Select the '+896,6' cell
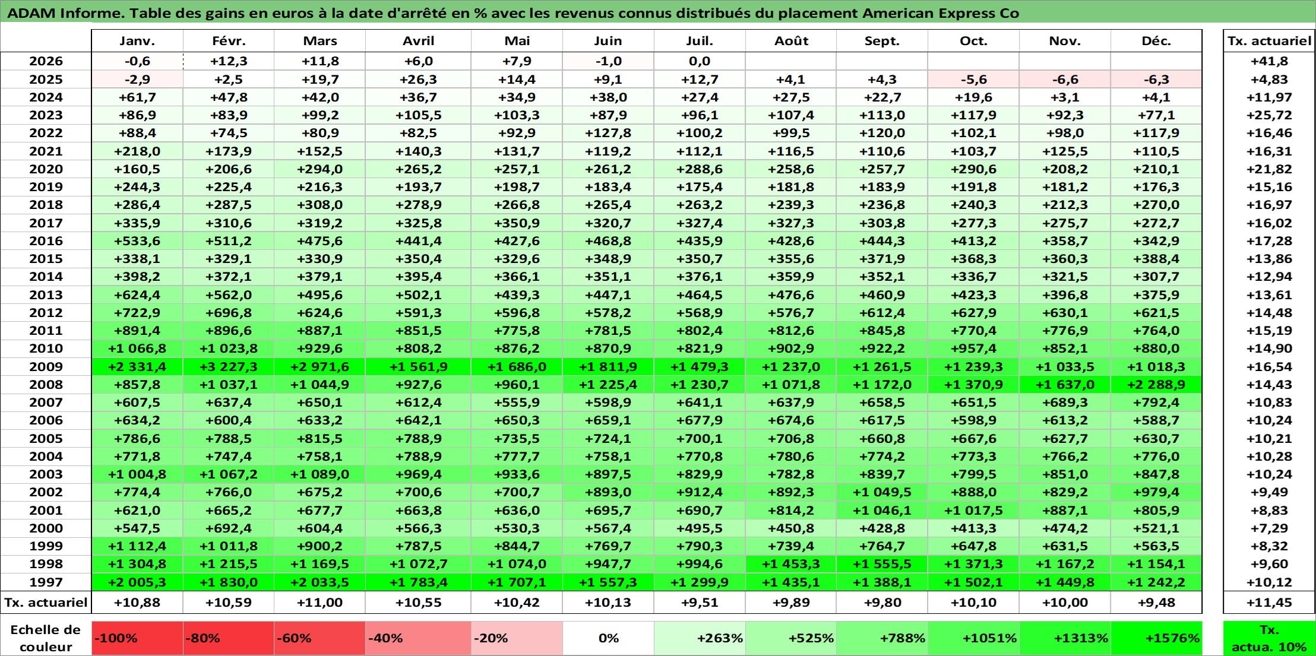Viewport: 1316px width, 656px height. pos(229,331)
